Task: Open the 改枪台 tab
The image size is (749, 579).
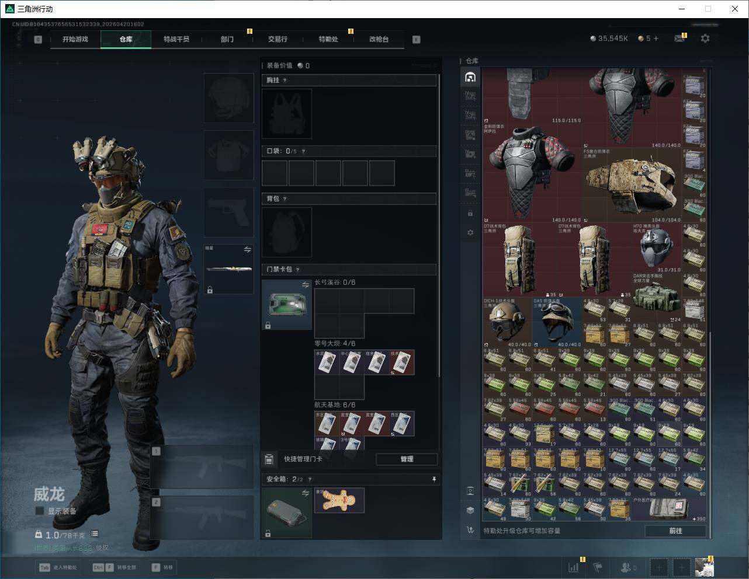Action: pos(379,39)
